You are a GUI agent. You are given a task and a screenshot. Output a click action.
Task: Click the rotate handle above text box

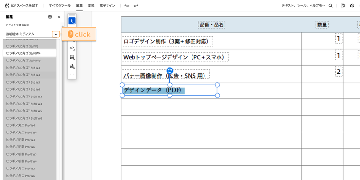click(x=169, y=71)
